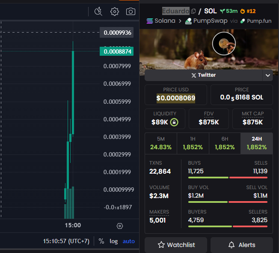Expand the socials dropdown chevron

(x=267, y=75)
